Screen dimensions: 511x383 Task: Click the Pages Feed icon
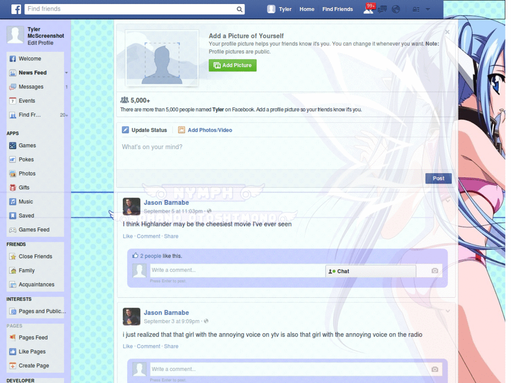click(x=12, y=338)
